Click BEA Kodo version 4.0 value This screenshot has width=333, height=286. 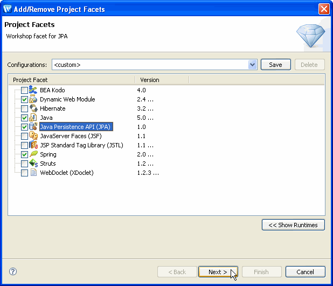coord(141,90)
